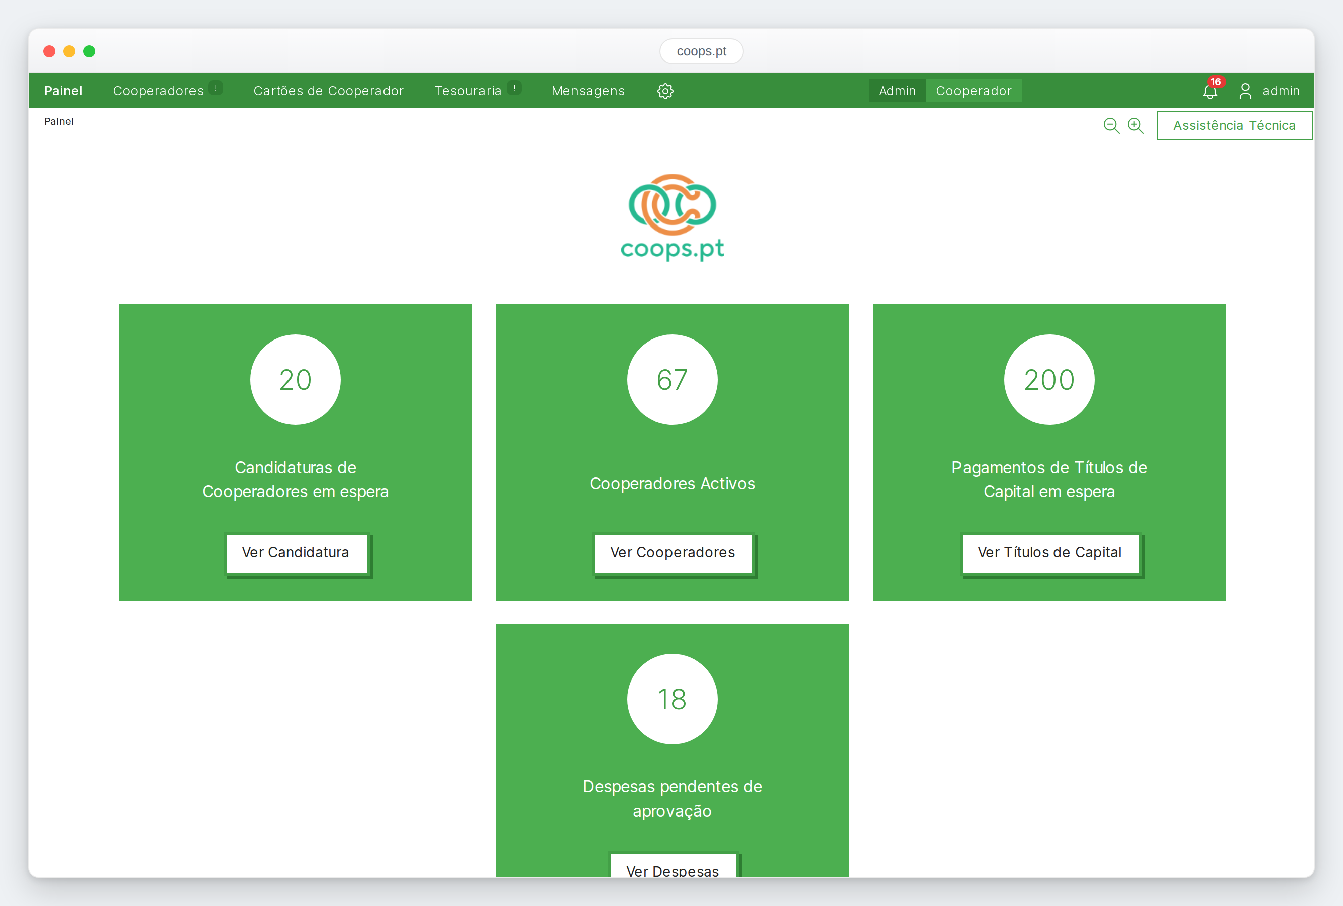Click the Ver Candidatura button
Viewport: 1343px width, 906px height.
pos(297,554)
